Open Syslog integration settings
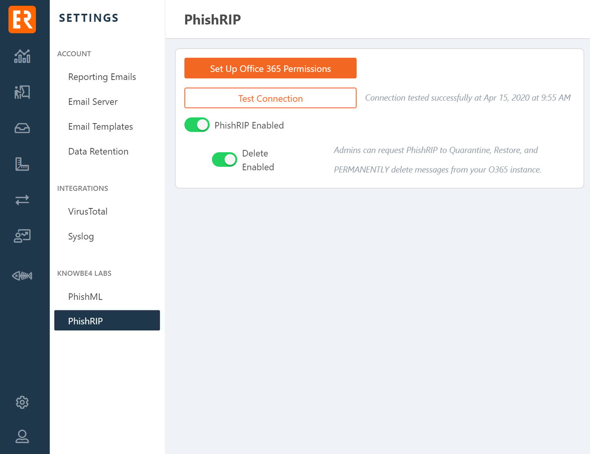 click(x=81, y=236)
